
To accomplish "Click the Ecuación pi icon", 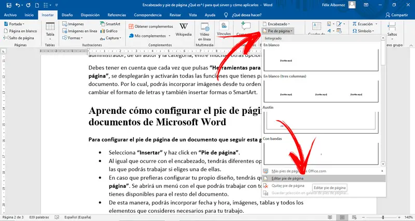I will pyautogui.click(x=355, y=24).
